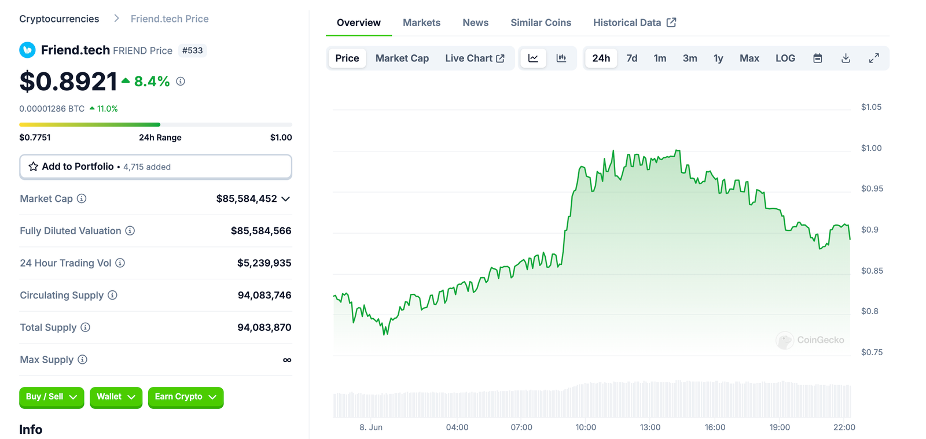Click the download chart data icon
The height and width of the screenshot is (439, 926).
846,58
